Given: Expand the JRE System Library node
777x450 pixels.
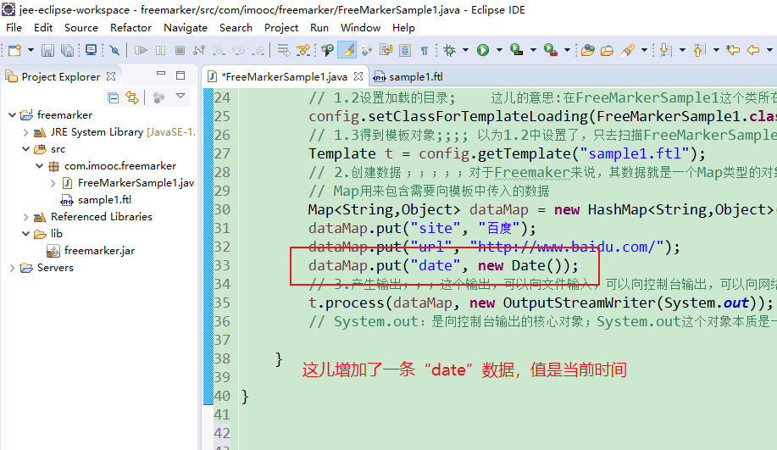Looking at the screenshot, I should (25, 132).
